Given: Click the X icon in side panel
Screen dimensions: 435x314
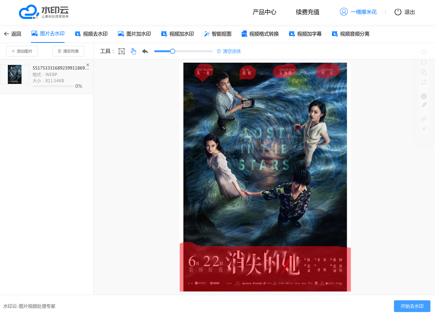Looking at the screenshot, I should [424, 129].
